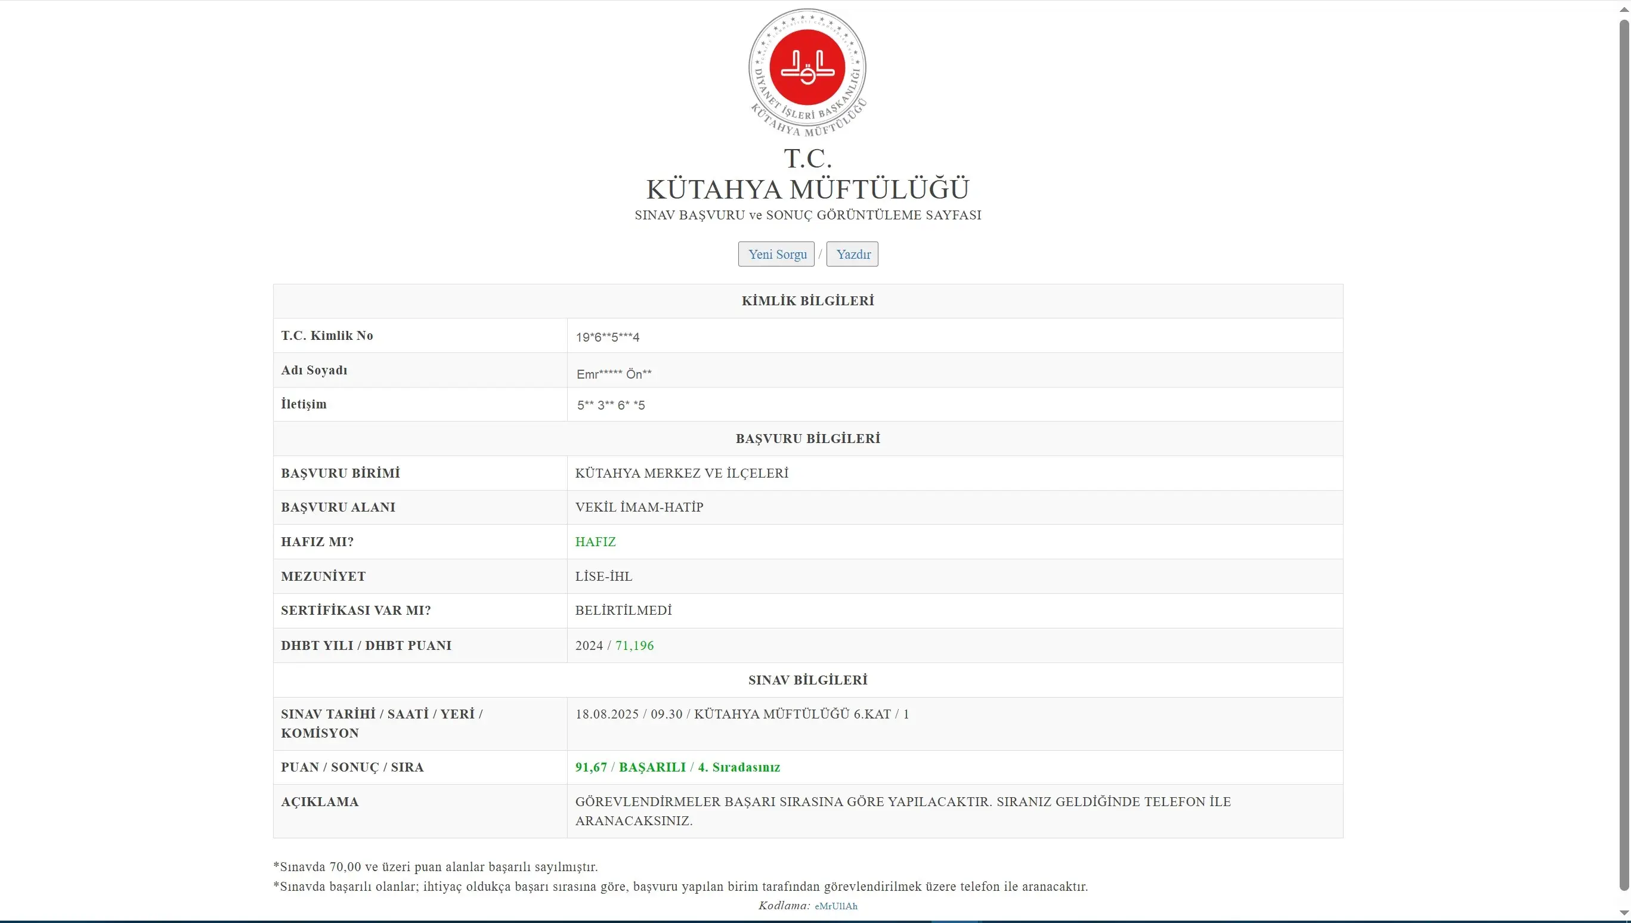Click the scrollbar down arrow
Image resolution: width=1631 pixels, height=923 pixels.
pyautogui.click(x=1623, y=913)
